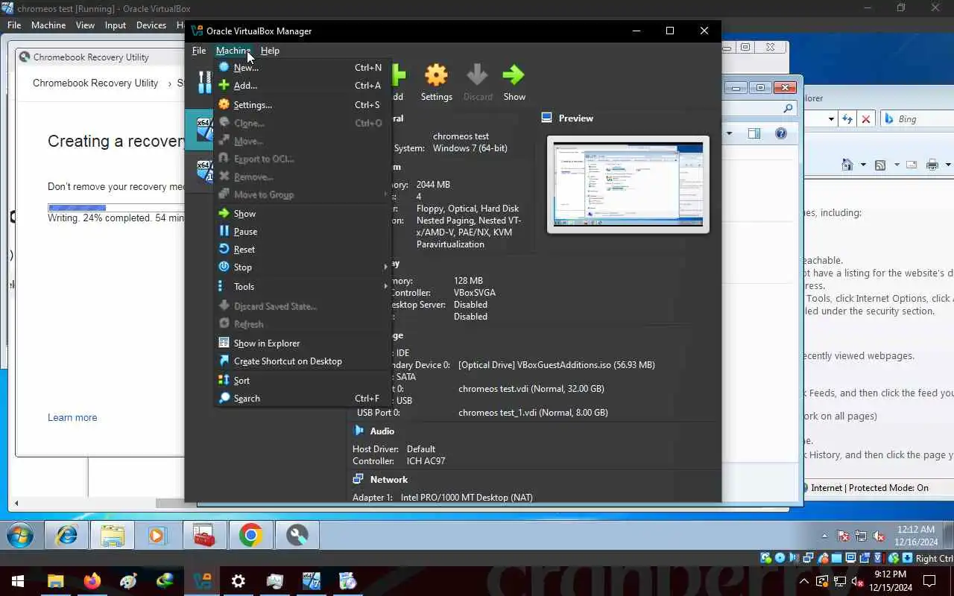
Task: Click the VM preview thumbnail
Action: click(628, 184)
